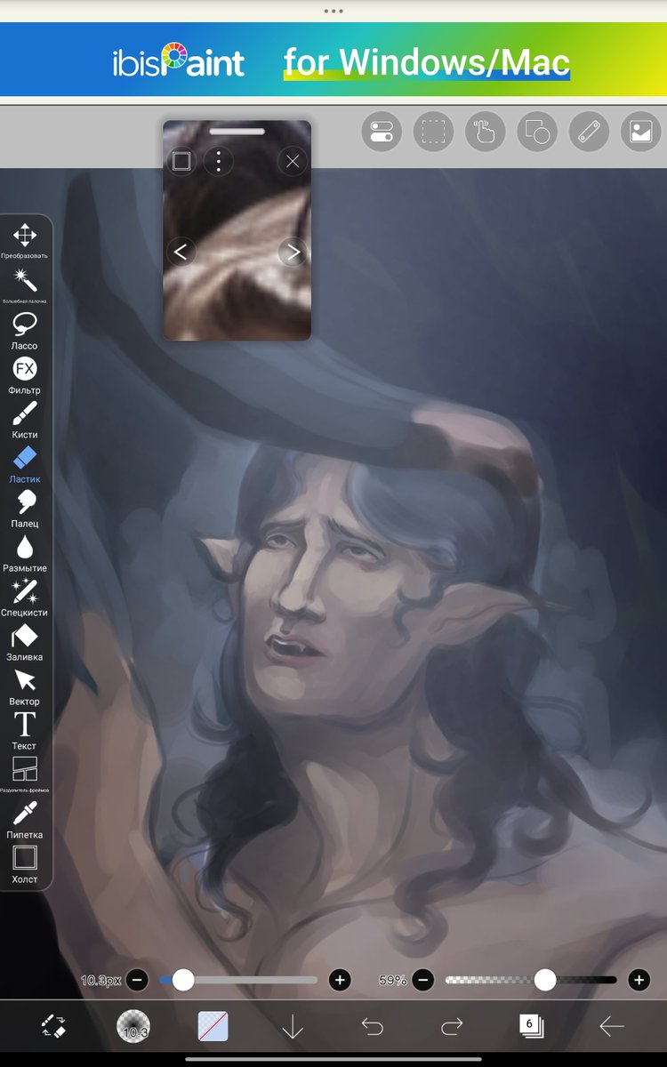The height and width of the screenshot is (1067, 667).
Task: Open the switches settings icon in top toolbar
Action: (382, 132)
